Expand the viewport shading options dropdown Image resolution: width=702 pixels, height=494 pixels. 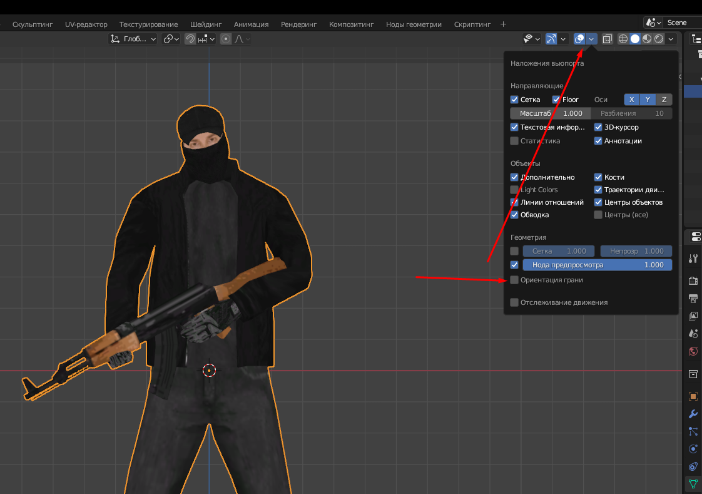click(671, 39)
